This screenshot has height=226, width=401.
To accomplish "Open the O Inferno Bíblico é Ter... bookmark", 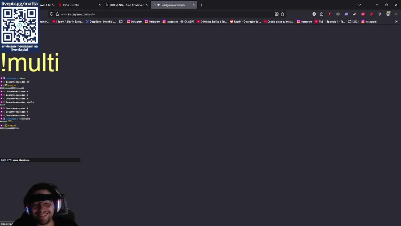I will [x=212, y=22].
